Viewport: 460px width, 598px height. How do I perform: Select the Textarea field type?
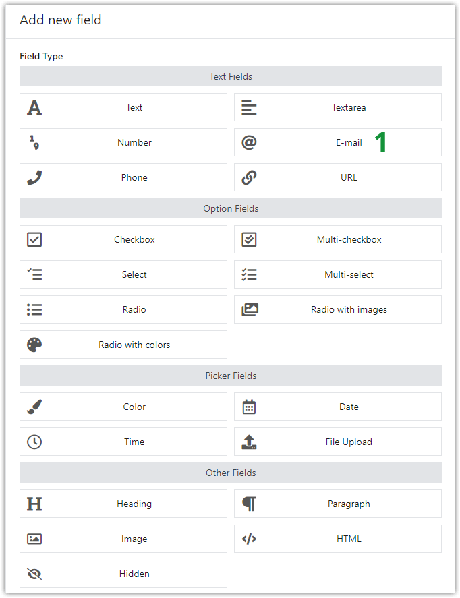coord(338,108)
